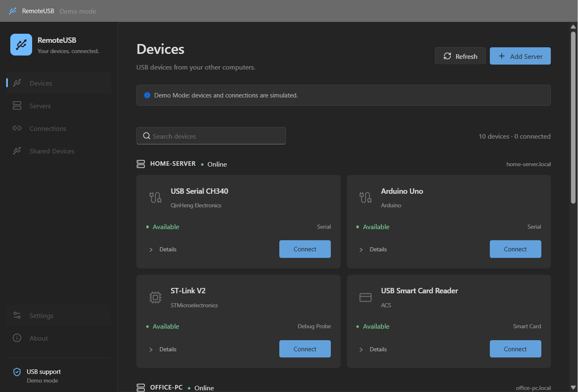Click the USB Serial CH340 device icon

(155, 197)
